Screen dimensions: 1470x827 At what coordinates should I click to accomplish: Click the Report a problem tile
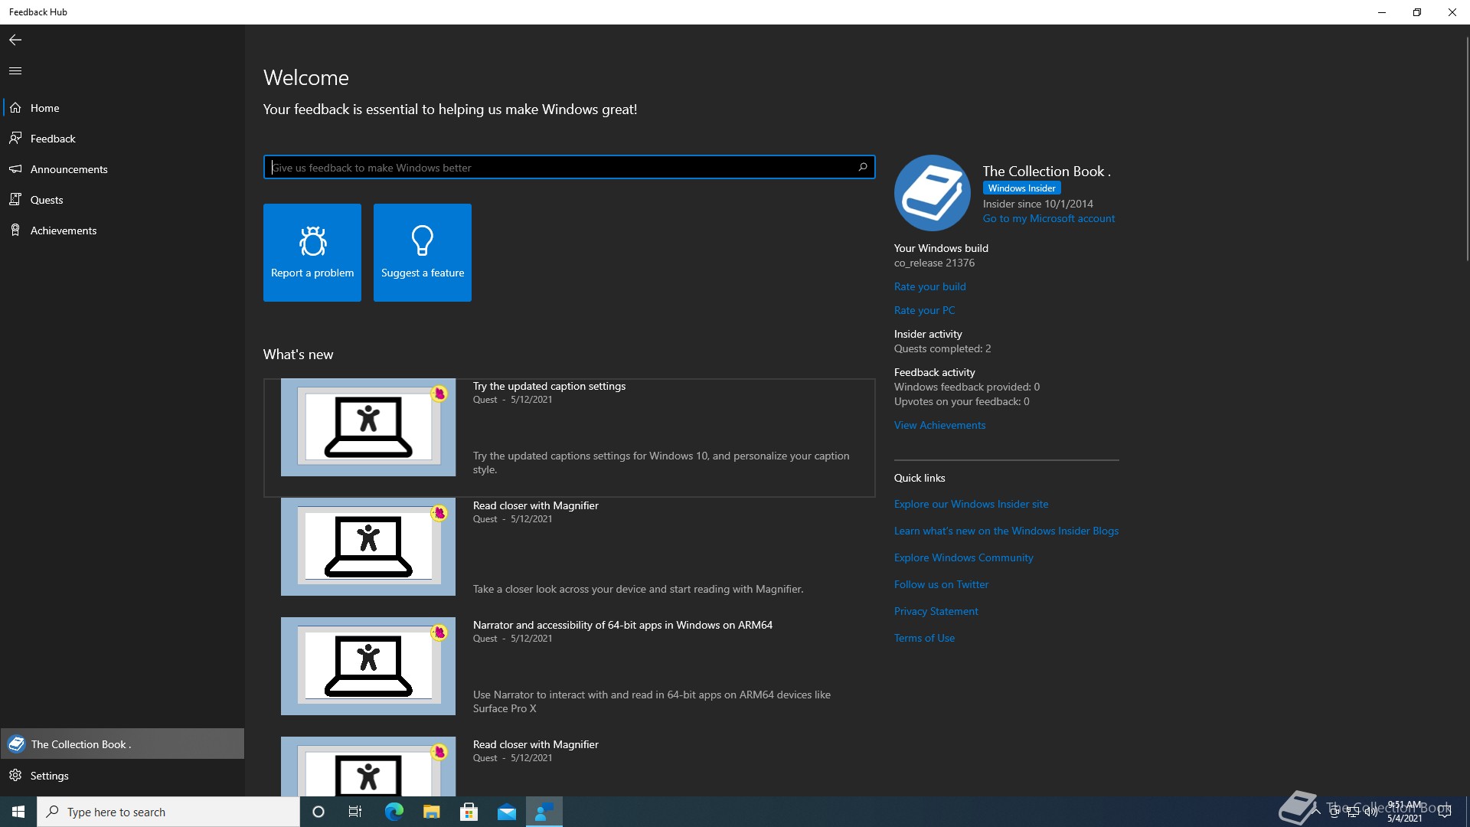click(x=312, y=253)
